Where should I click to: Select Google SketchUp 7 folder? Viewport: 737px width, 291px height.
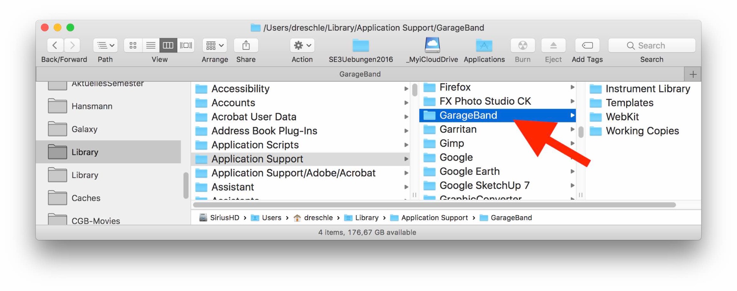497,186
